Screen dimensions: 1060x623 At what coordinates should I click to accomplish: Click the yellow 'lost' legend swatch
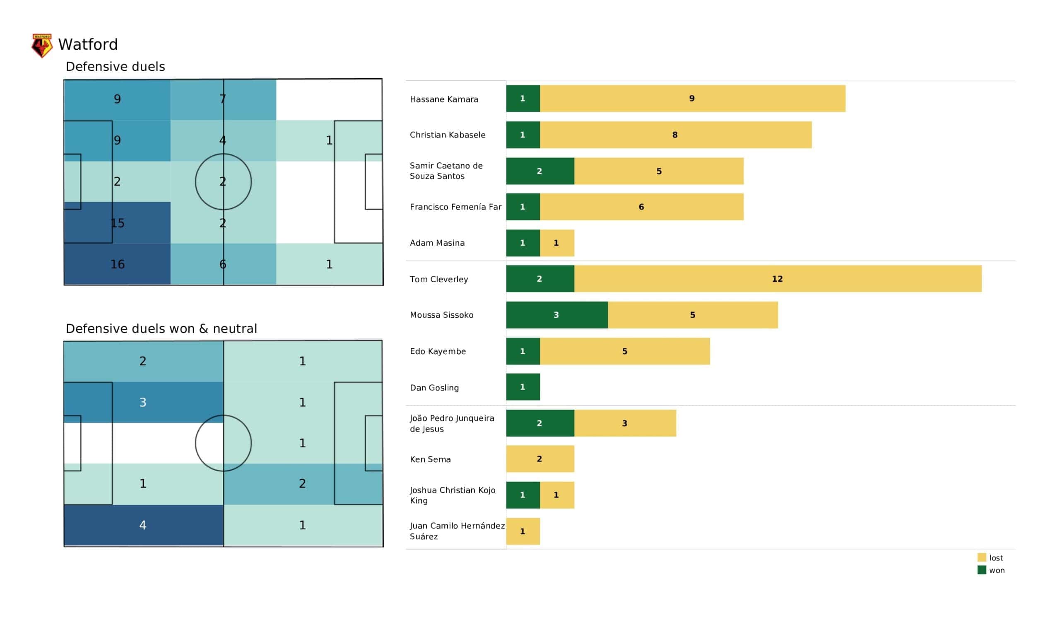(982, 558)
